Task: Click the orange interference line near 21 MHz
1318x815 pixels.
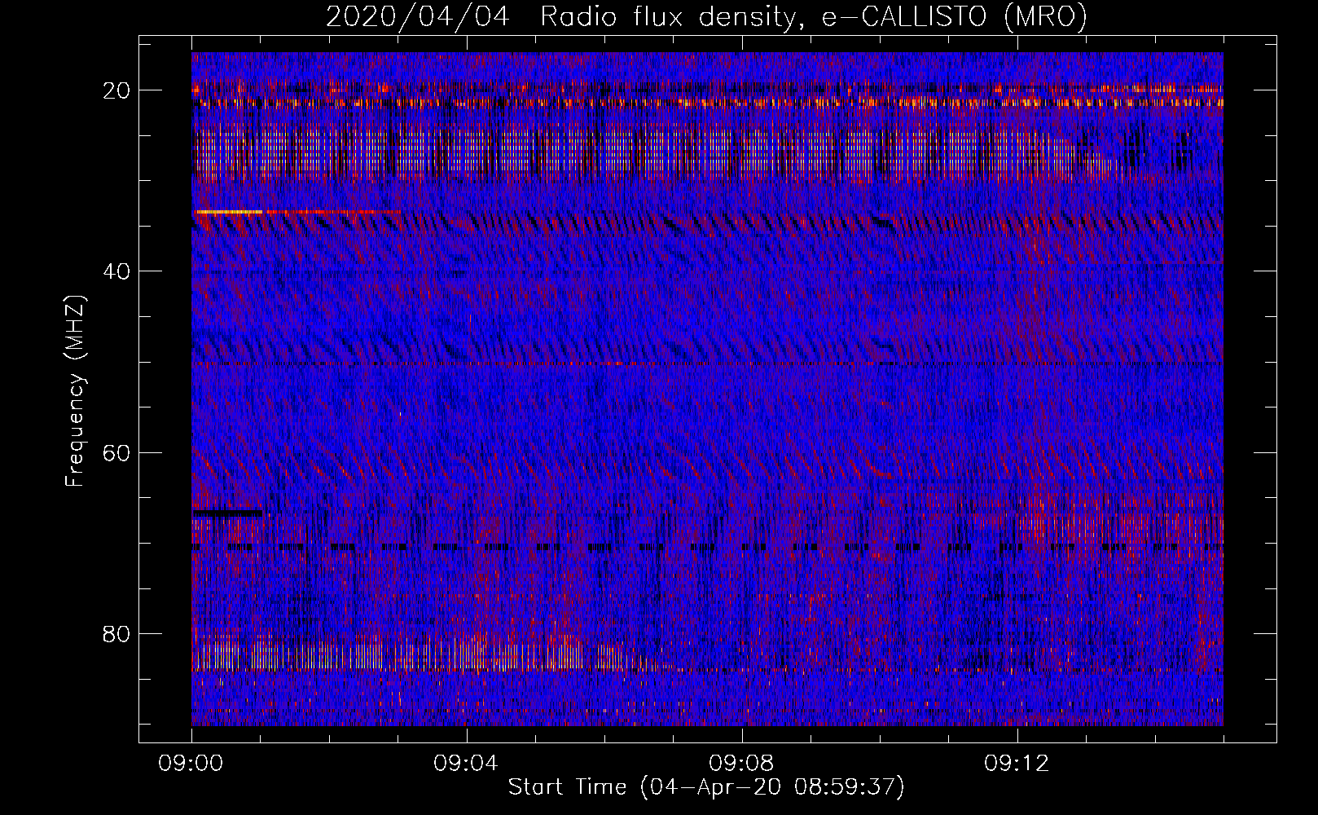Action: pos(707,103)
